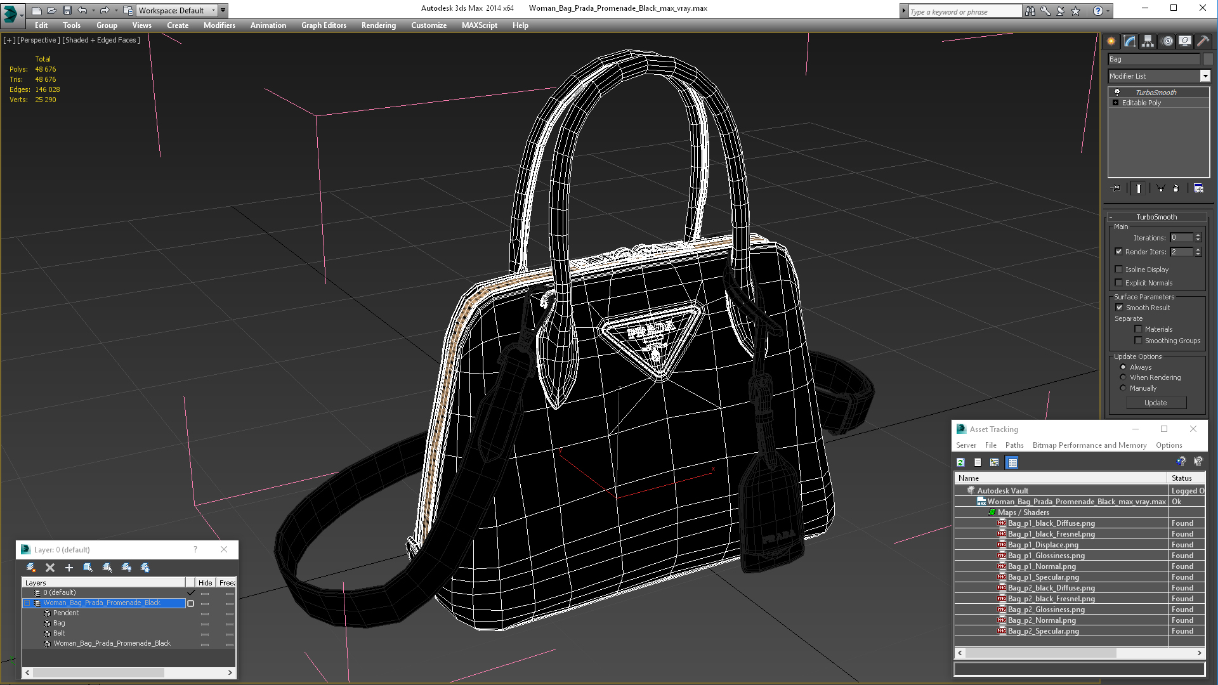Open the MAXScript menu

479,25
